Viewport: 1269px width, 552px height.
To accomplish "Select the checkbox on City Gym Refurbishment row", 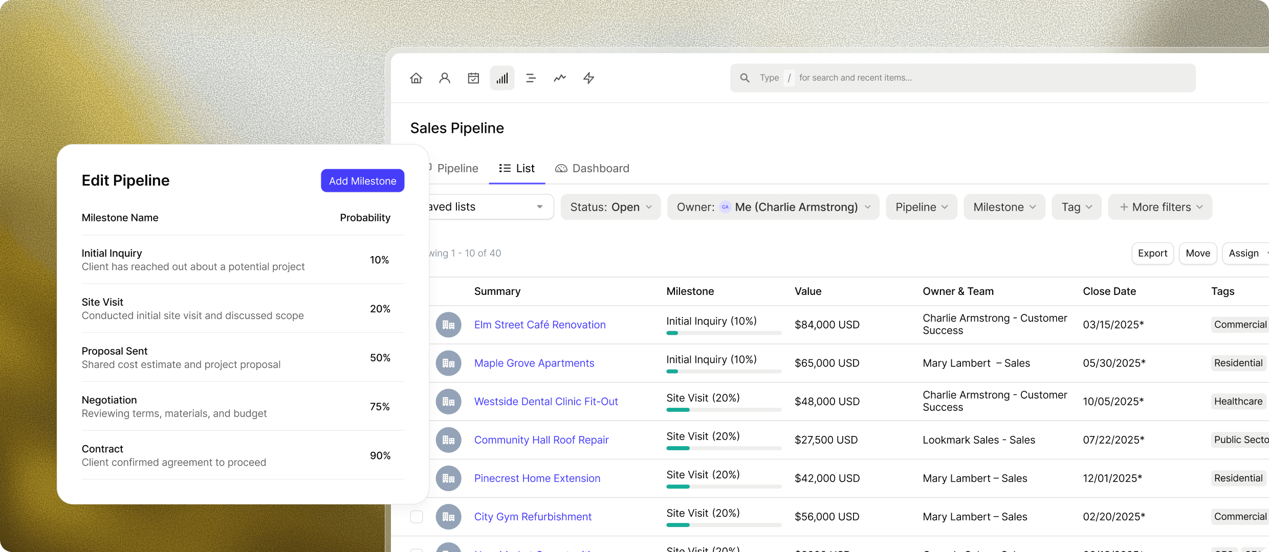I will (x=417, y=516).
